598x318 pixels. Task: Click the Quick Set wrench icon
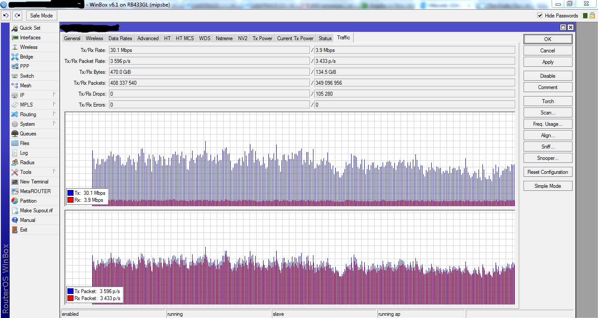(14, 28)
